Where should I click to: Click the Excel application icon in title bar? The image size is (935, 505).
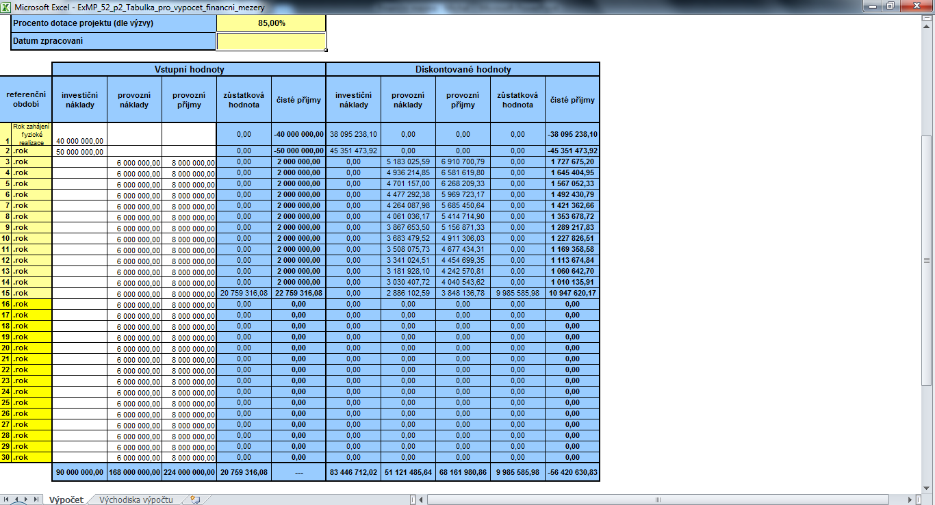[6, 6]
